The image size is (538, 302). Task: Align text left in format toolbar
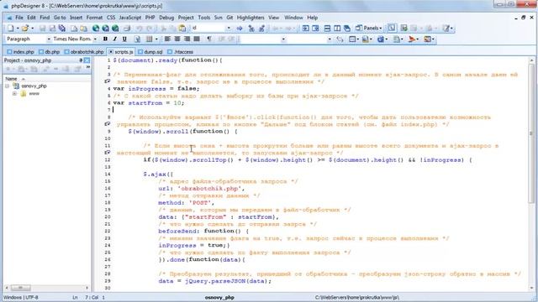coord(167,39)
